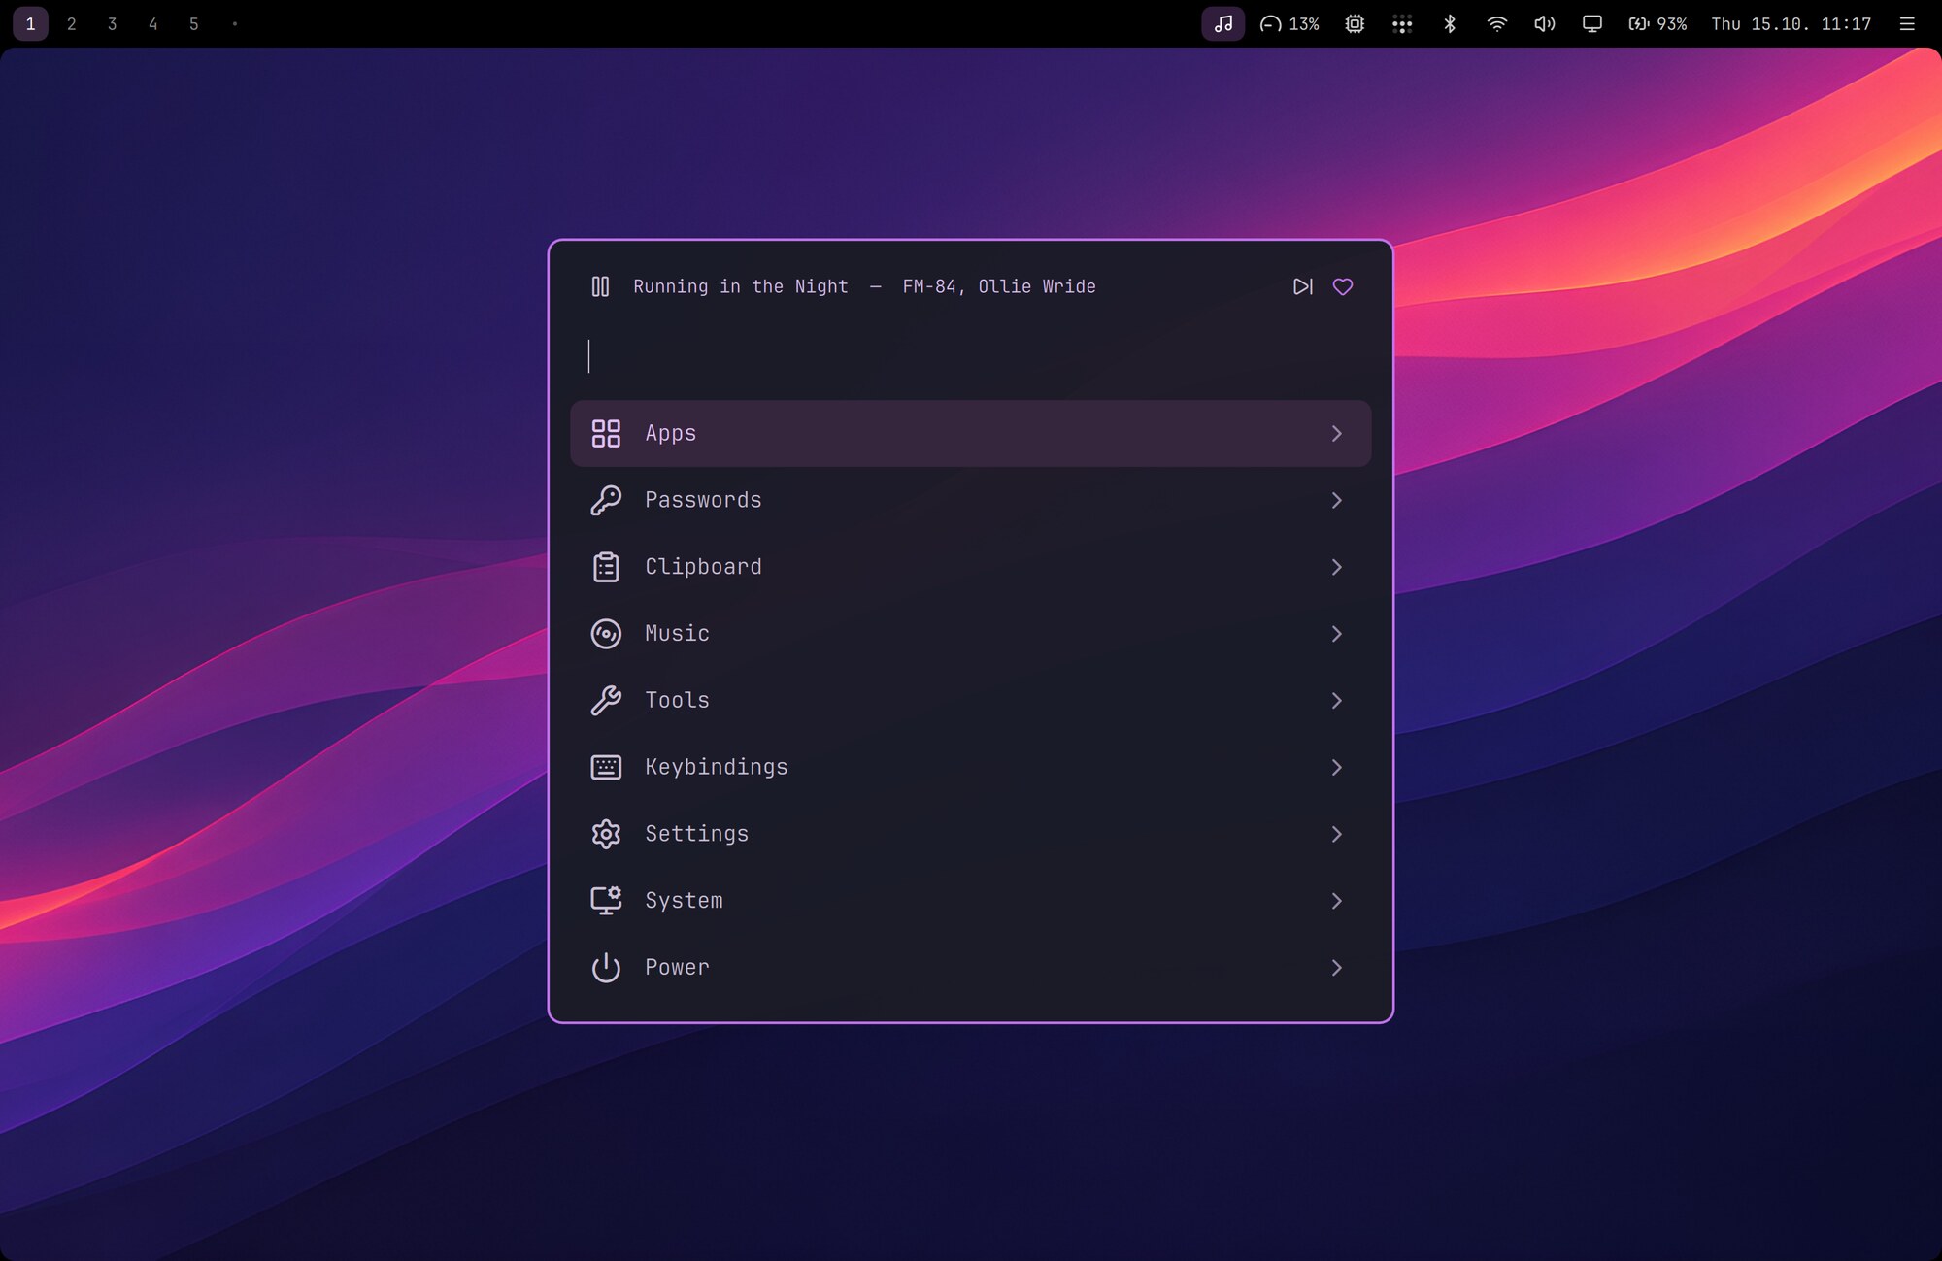Switch to workspace 3

point(113,23)
